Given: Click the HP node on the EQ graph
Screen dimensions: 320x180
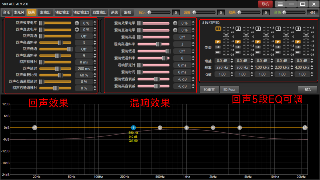Looking at the screenshot, I should [35, 128].
